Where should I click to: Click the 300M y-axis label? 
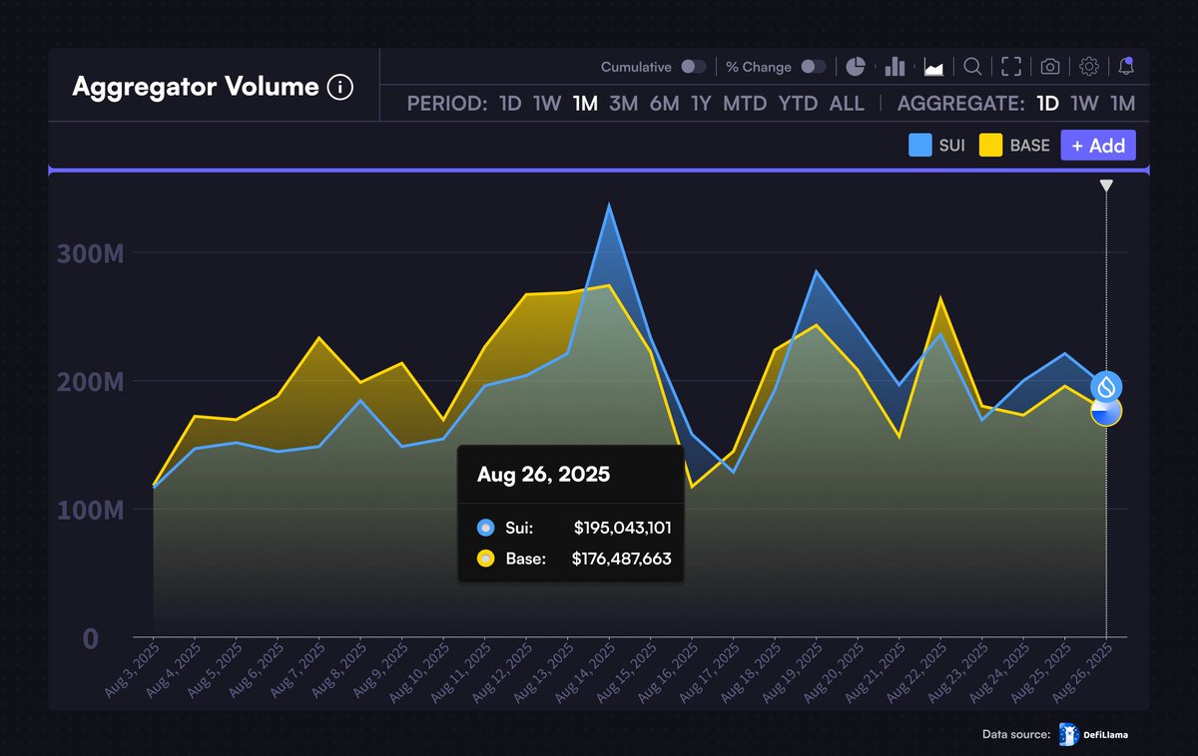click(x=90, y=253)
